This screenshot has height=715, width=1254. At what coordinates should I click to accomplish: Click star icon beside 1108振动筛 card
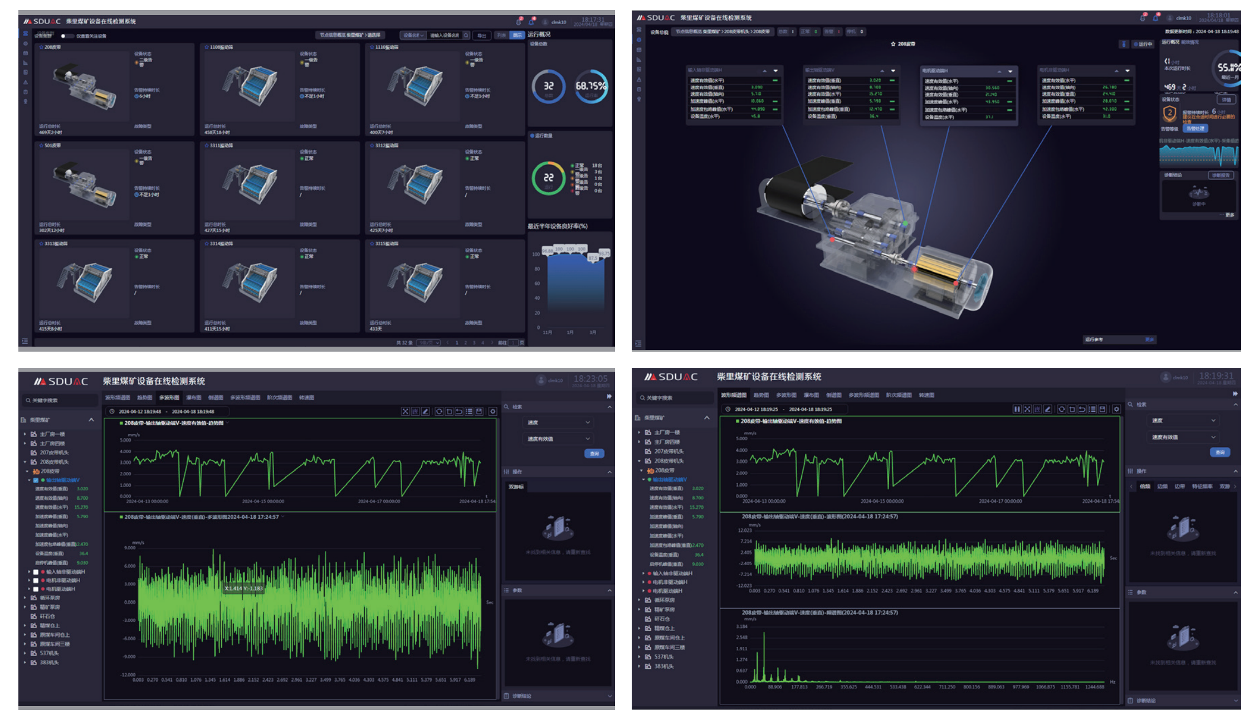tap(206, 47)
